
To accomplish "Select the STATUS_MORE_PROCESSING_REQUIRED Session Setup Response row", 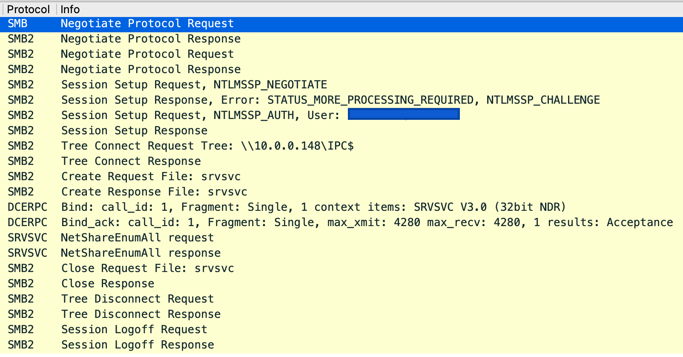I will point(330,100).
